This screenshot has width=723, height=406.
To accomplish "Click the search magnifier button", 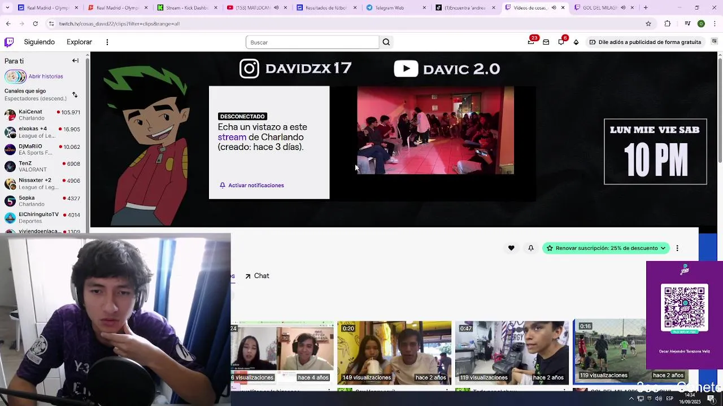I will click(x=386, y=42).
